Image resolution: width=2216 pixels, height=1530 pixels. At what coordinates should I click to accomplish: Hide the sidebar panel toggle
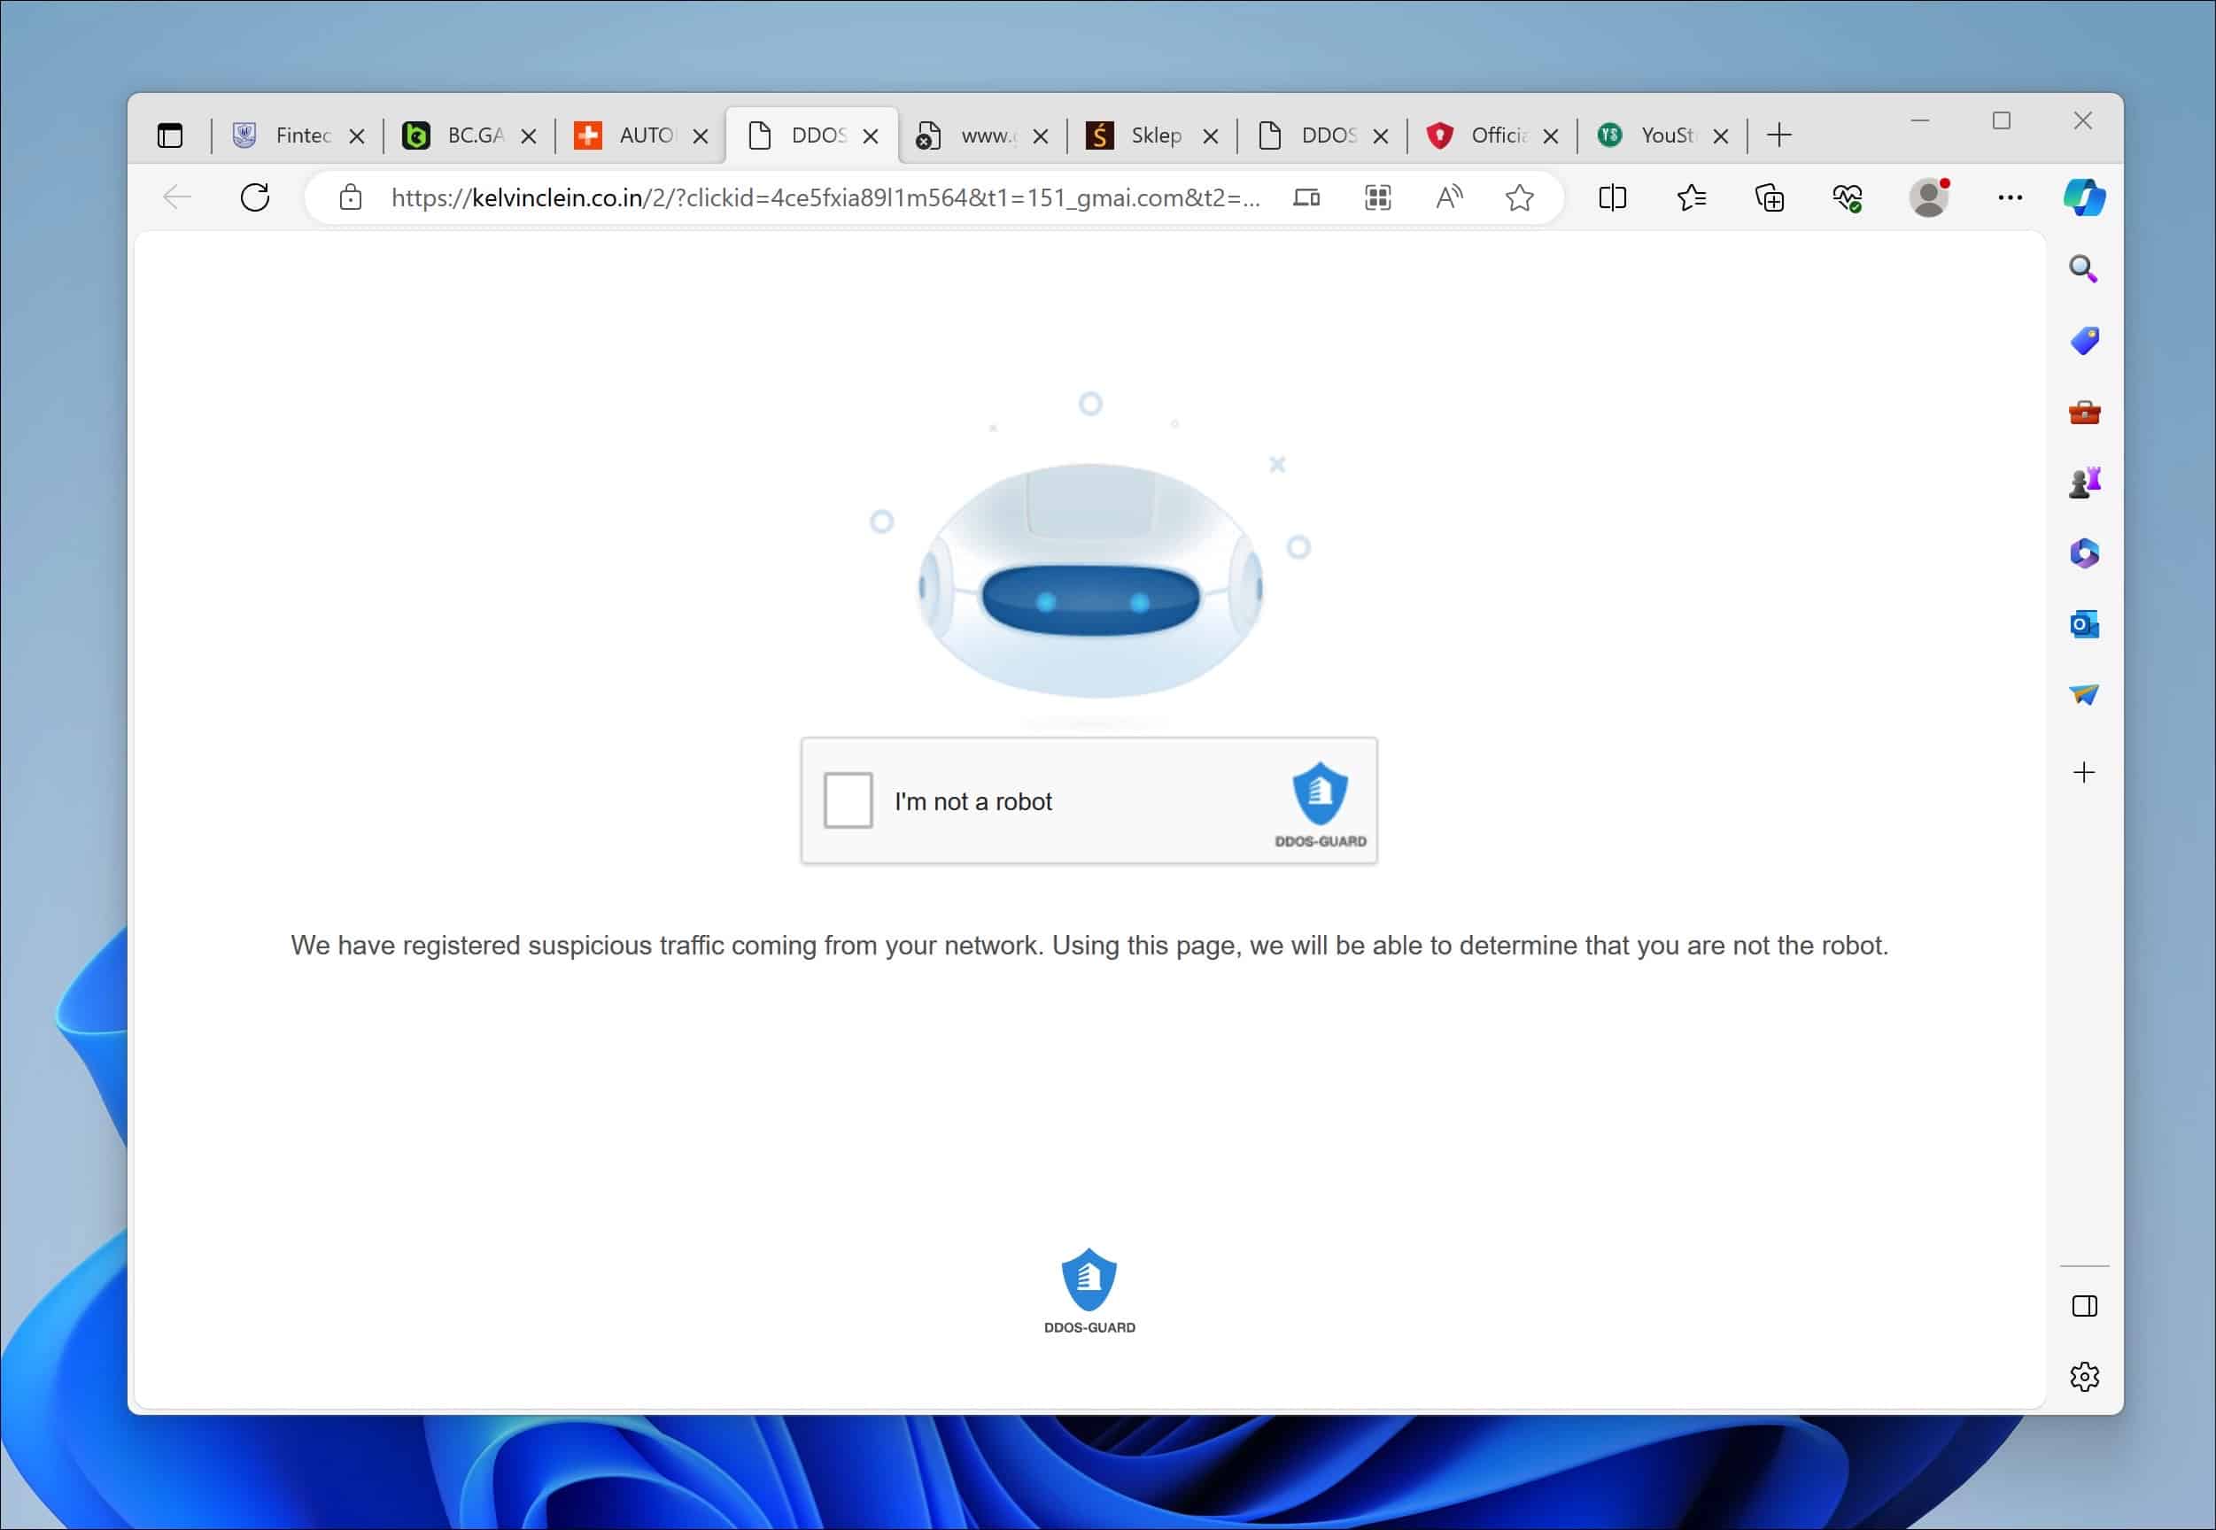2084,1307
